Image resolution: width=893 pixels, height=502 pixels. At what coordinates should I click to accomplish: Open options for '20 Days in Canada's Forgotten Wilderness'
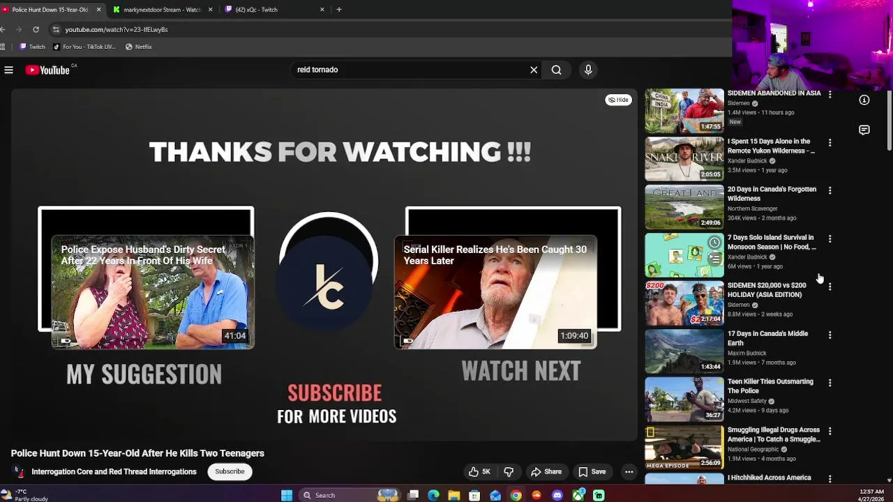(x=830, y=190)
